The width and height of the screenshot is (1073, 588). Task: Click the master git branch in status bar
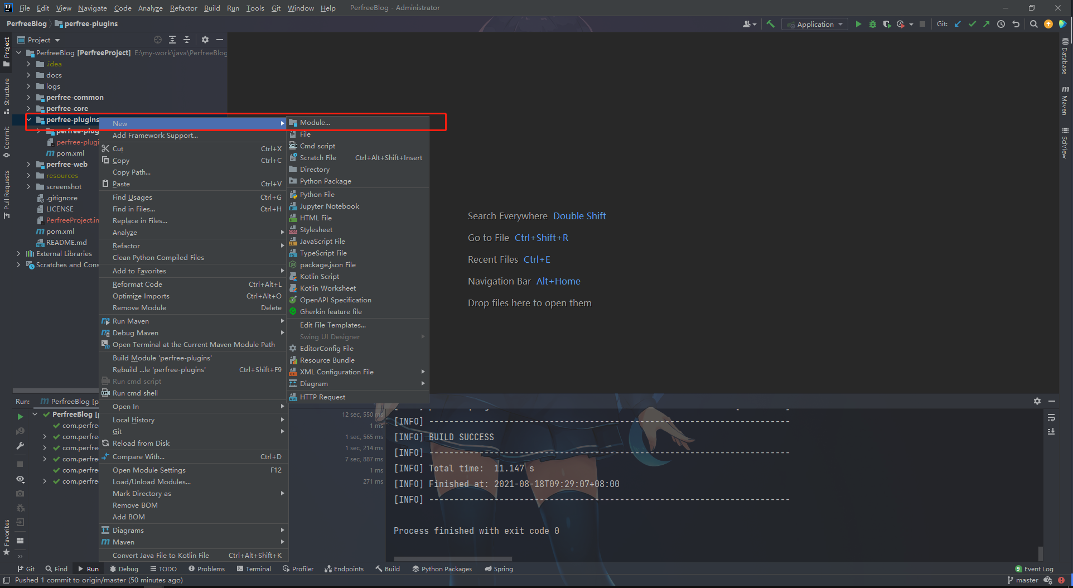coord(1023,580)
